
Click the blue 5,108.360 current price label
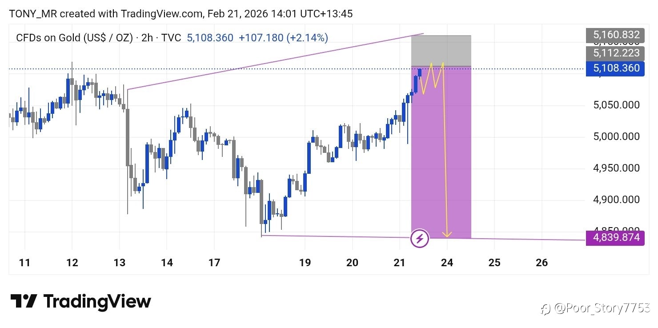[x=615, y=68]
